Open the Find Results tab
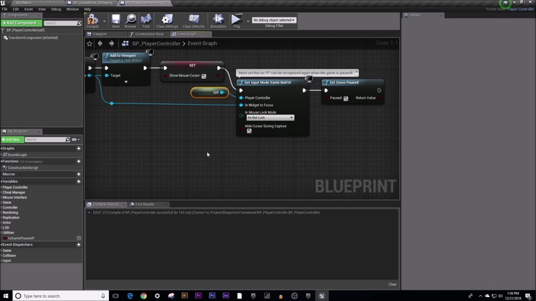The image size is (536, 301). coord(144,204)
